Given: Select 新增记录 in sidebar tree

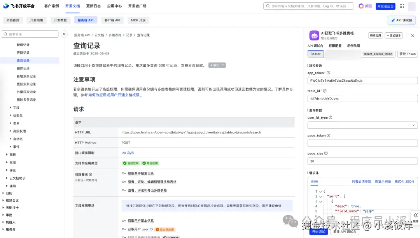Looking at the screenshot, I should (23, 45).
